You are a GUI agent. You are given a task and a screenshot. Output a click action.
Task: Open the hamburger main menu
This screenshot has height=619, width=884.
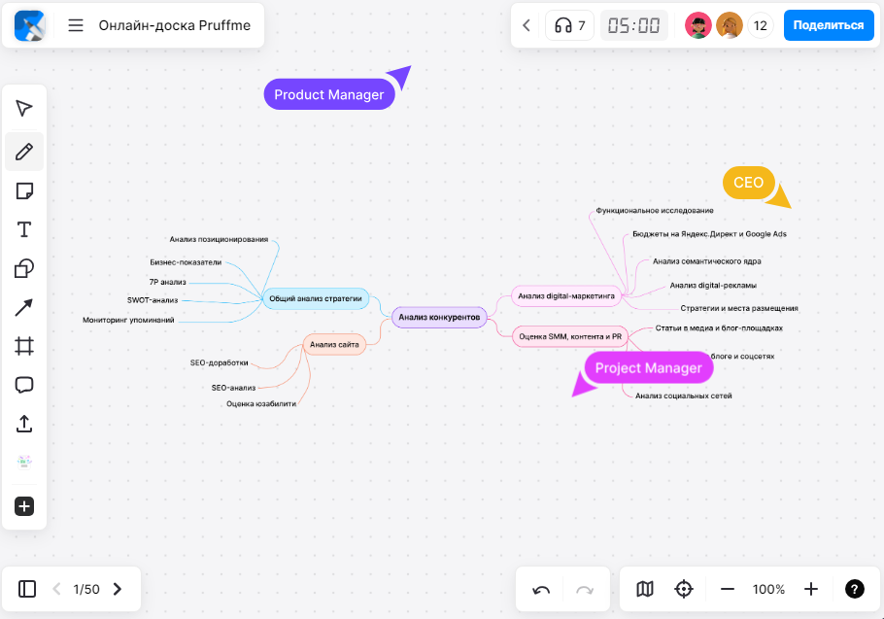point(76,25)
